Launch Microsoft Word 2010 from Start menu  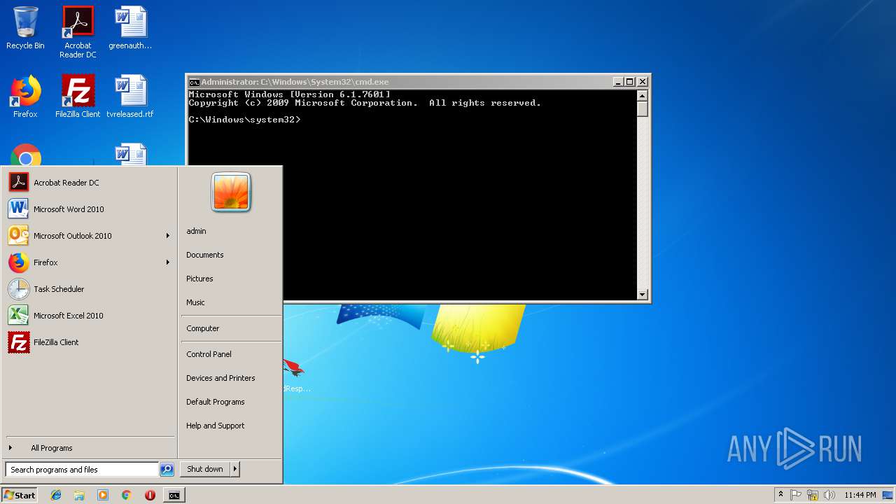pos(90,209)
